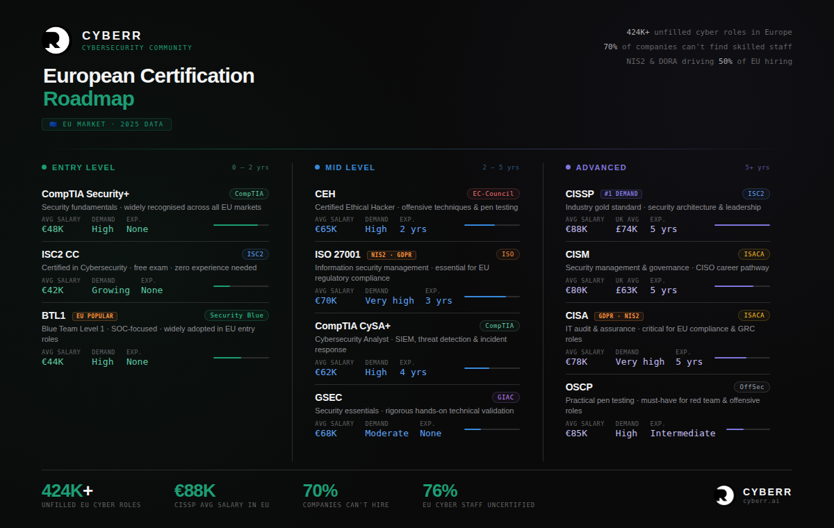Click the £74K UK average on CISSP

coord(626,229)
